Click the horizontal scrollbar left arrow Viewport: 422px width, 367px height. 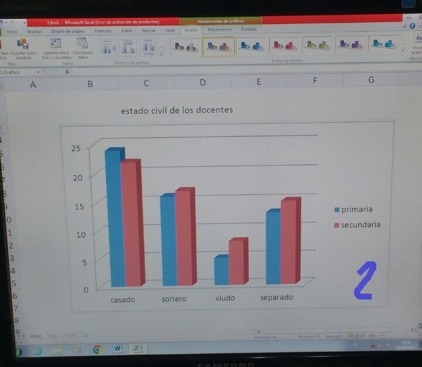tap(258, 332)
